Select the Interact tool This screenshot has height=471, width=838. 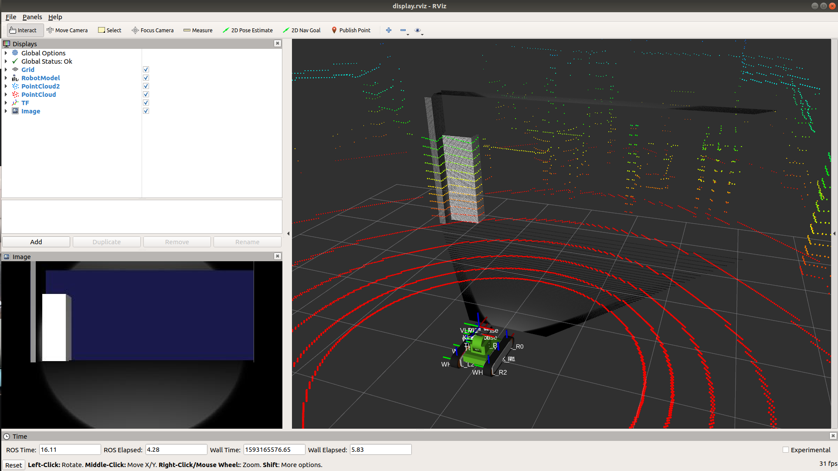pyautogui.click(x=24, y=30)
